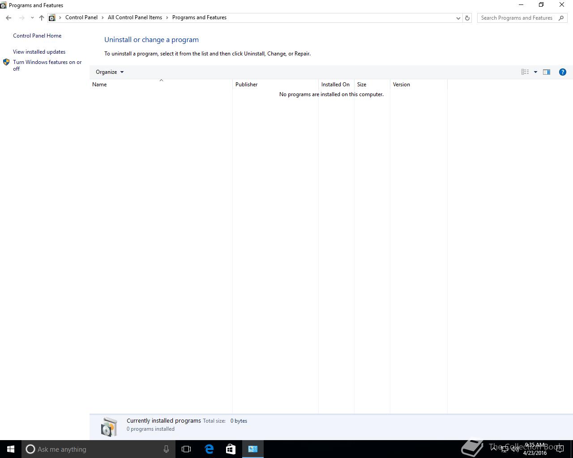Open the Organize menu
573x458 pixels.
[110, 72]
